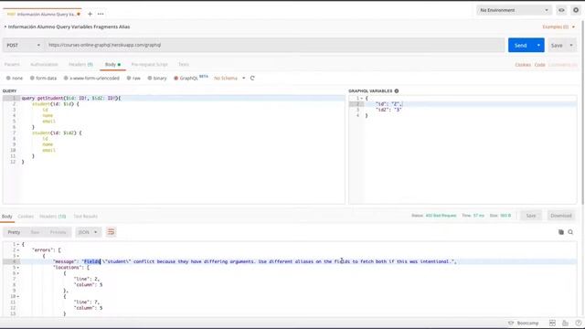This screenshot has width=585, height=329.
Task: Open manage environments gear icon
Action: (576, 10)
